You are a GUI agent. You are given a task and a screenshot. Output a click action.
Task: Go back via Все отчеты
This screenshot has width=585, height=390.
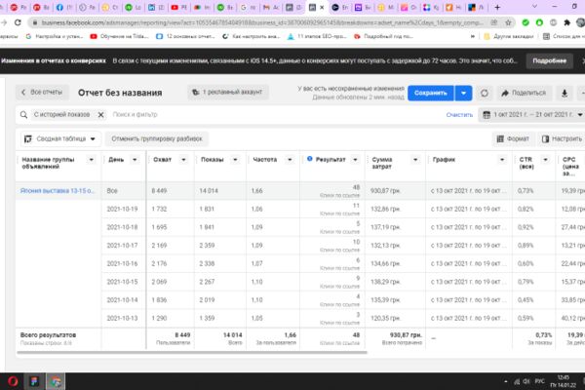42,93
